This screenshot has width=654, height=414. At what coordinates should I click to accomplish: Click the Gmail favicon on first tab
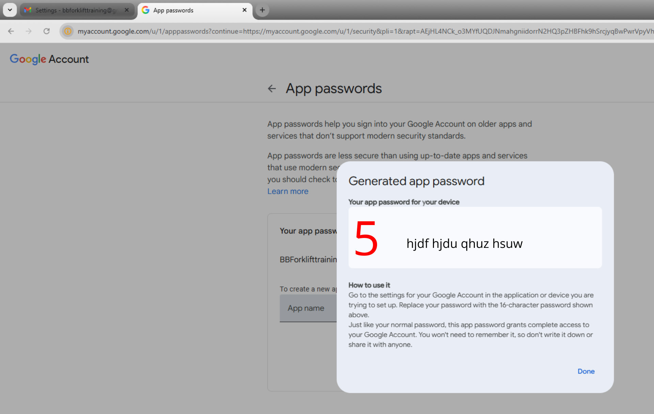click(x=28, y=10)
